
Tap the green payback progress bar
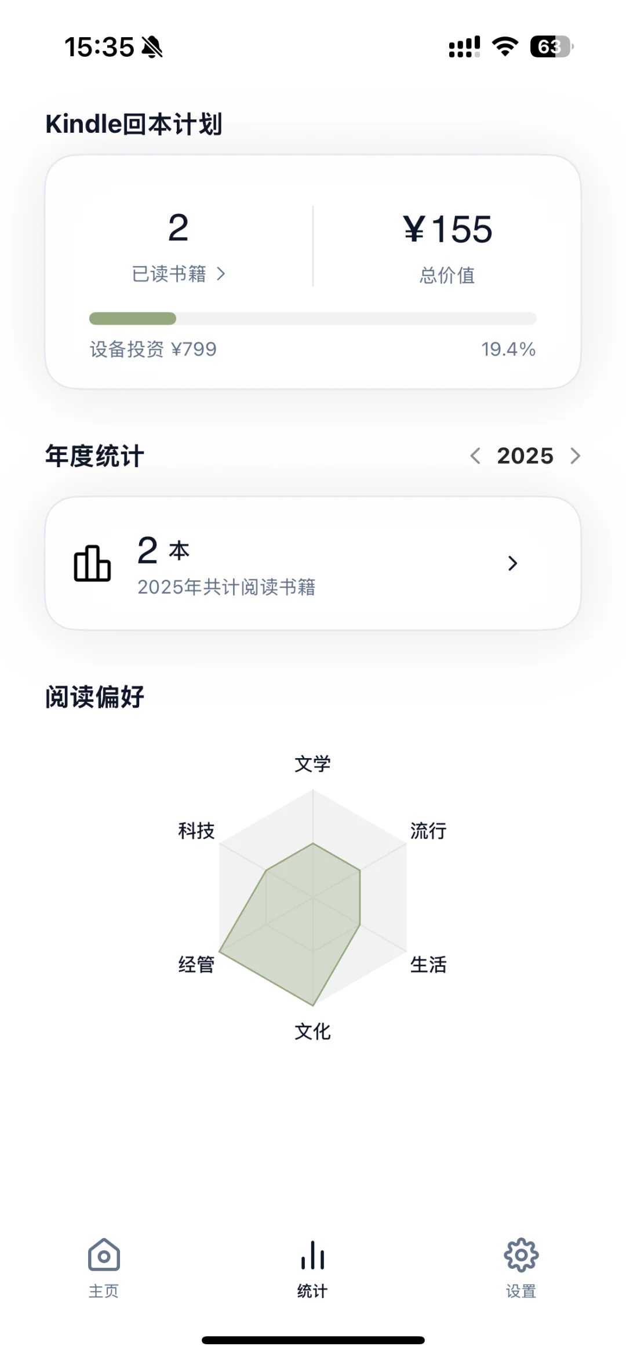(x=313, y=318)
